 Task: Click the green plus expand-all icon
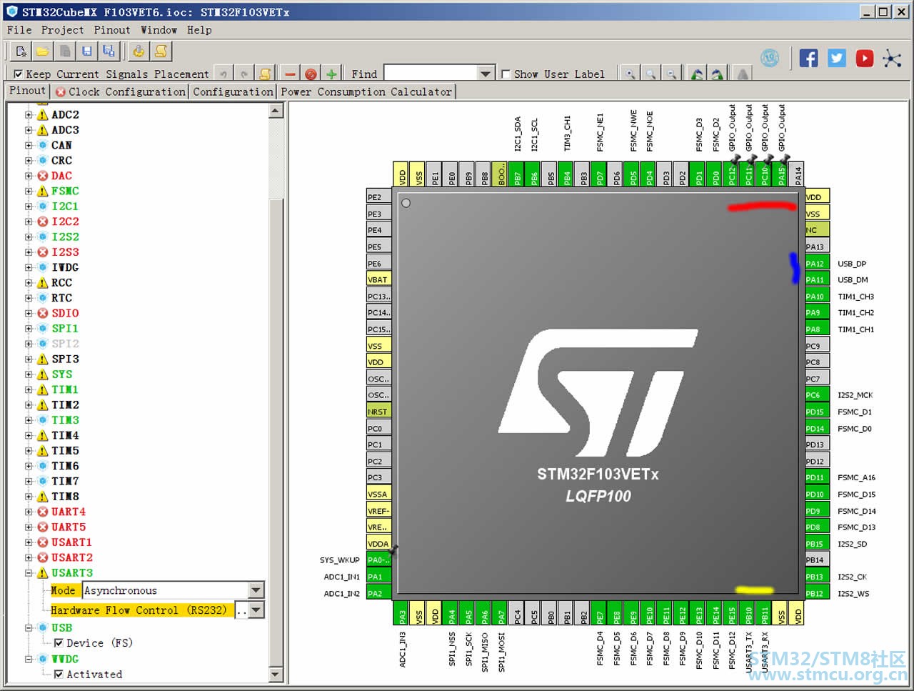click(x=331, y=74)
